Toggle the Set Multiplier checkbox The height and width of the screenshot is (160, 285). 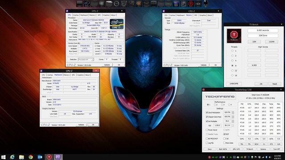[207, 121]
